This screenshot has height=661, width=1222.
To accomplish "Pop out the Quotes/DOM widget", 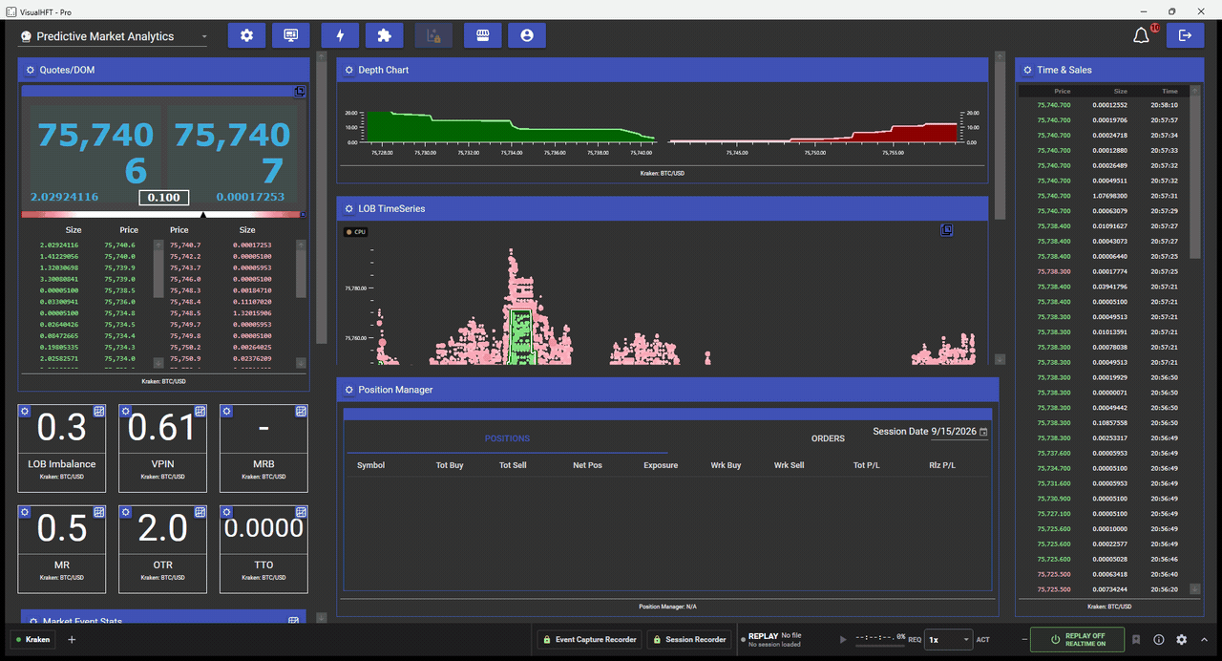I will point(299,92).
